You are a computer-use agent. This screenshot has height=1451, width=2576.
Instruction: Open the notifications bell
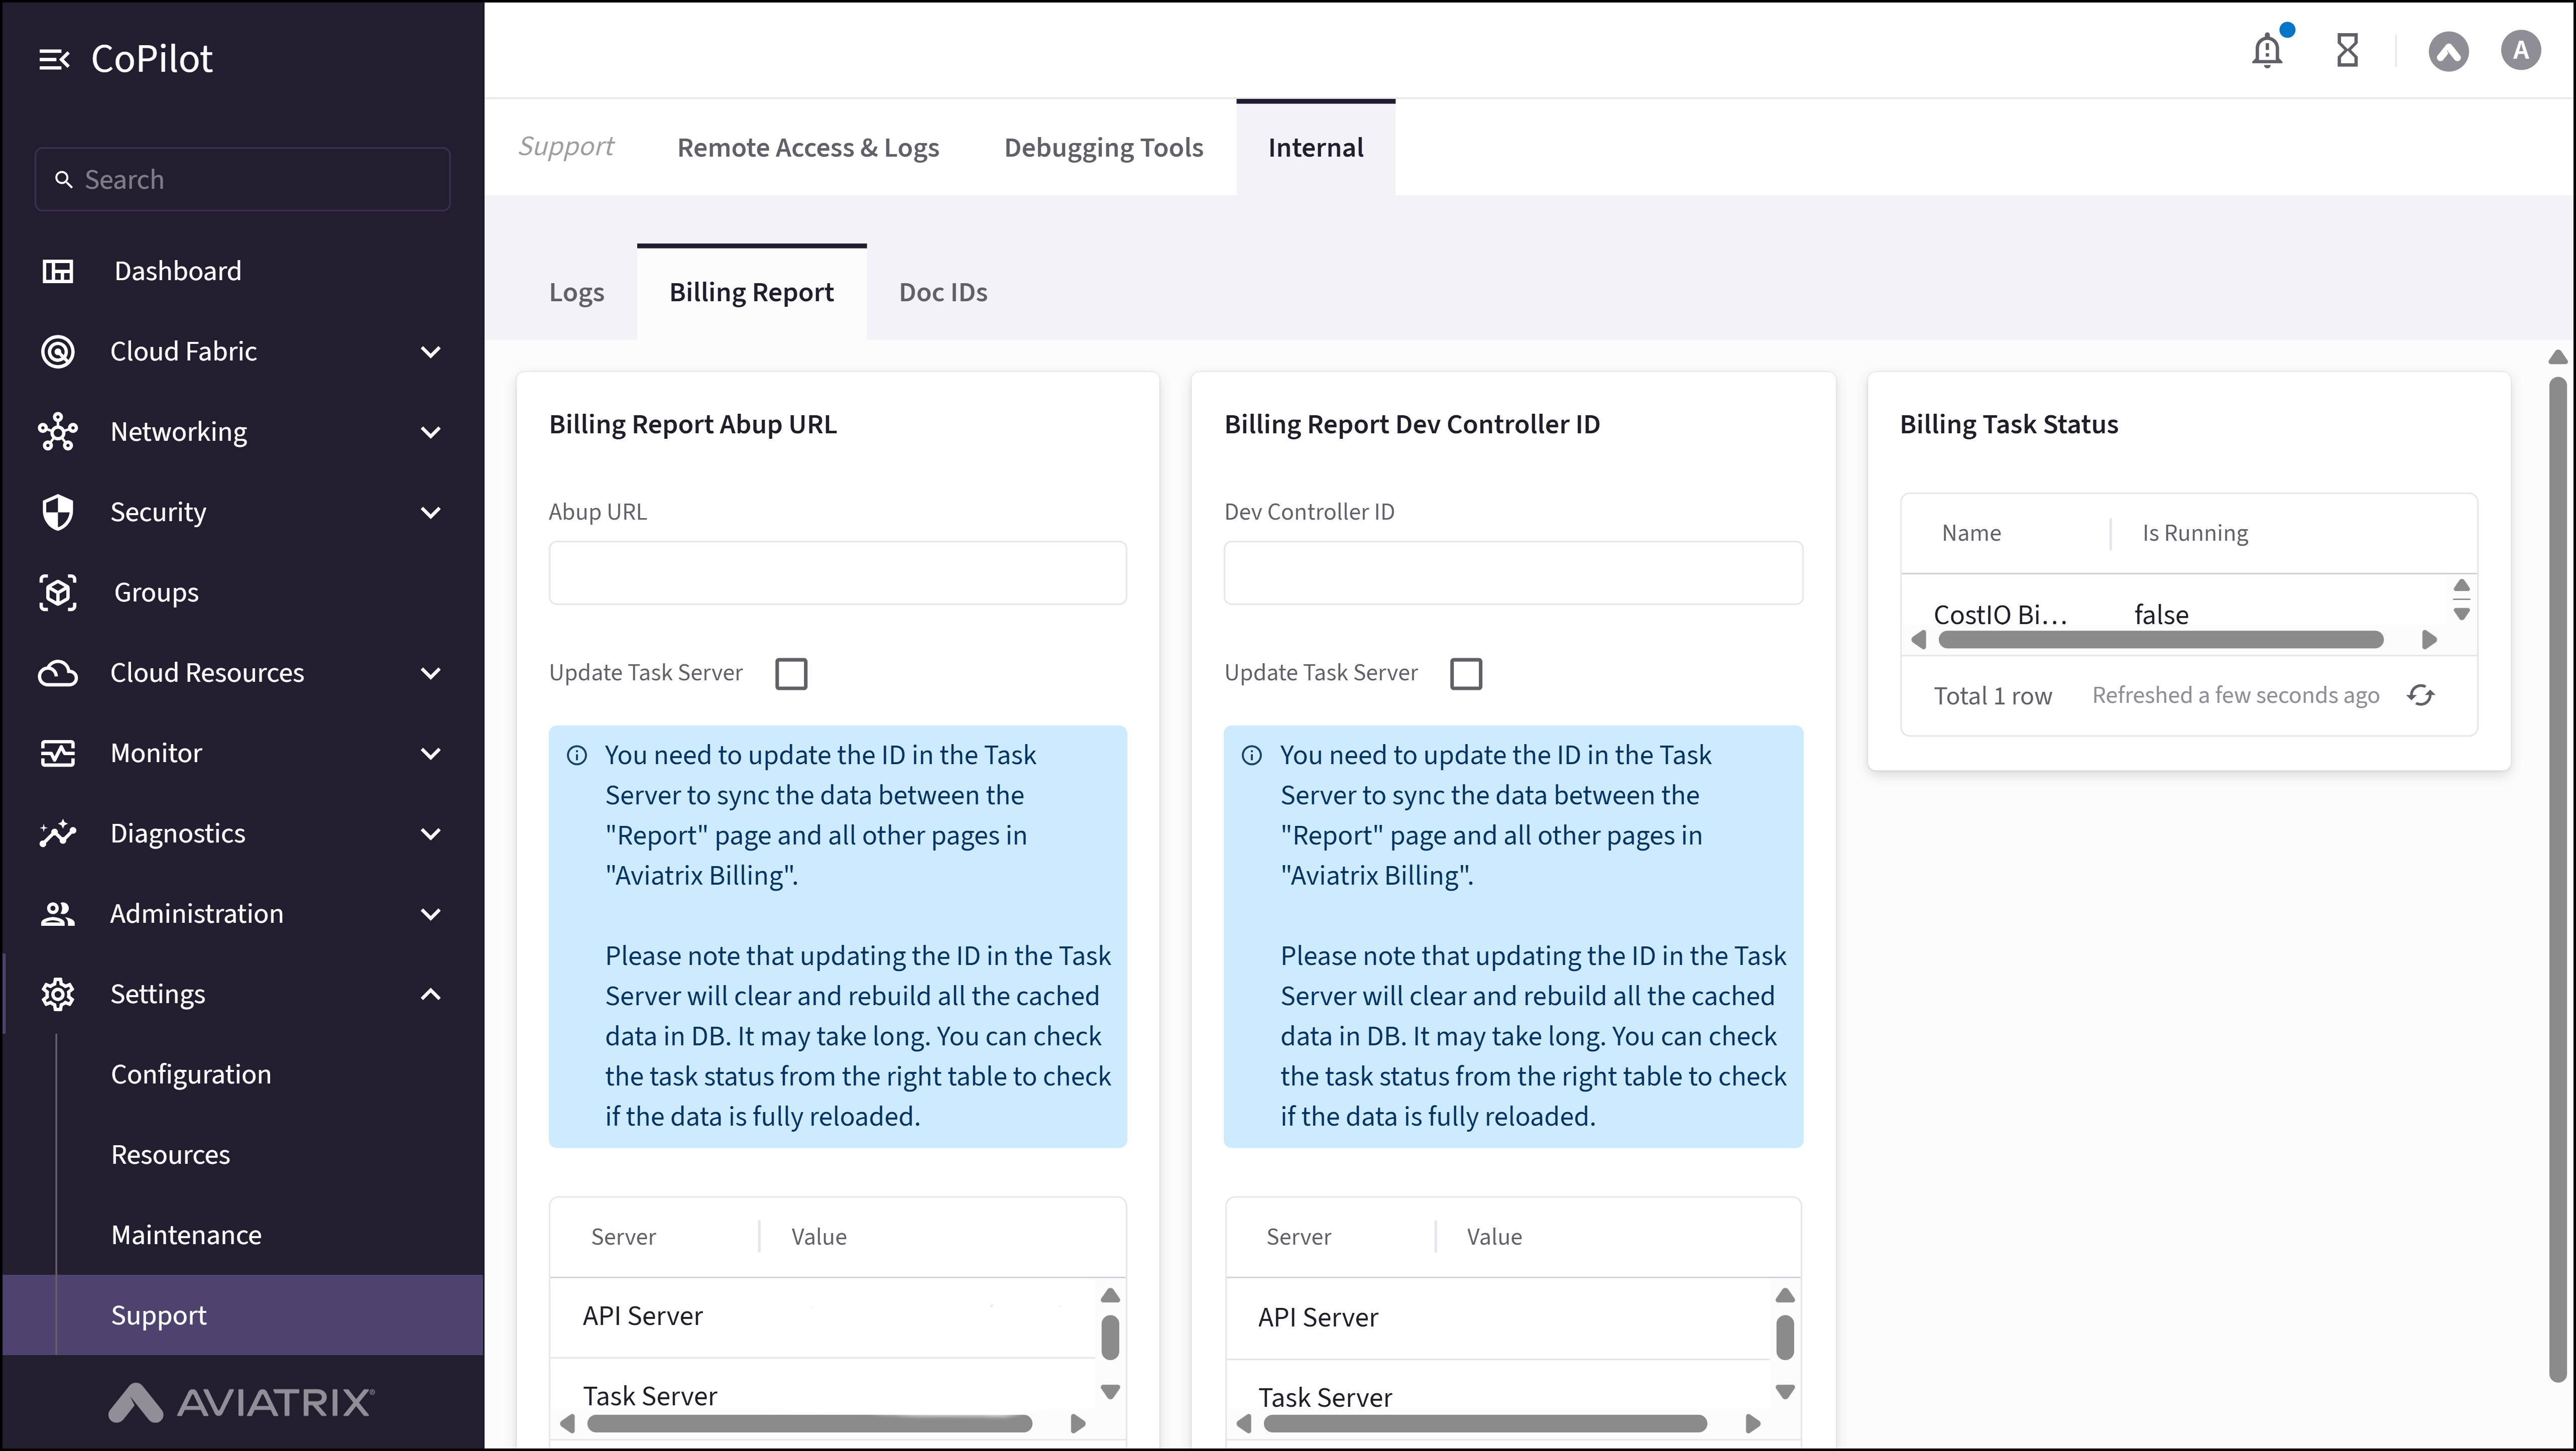point(2267,50)
